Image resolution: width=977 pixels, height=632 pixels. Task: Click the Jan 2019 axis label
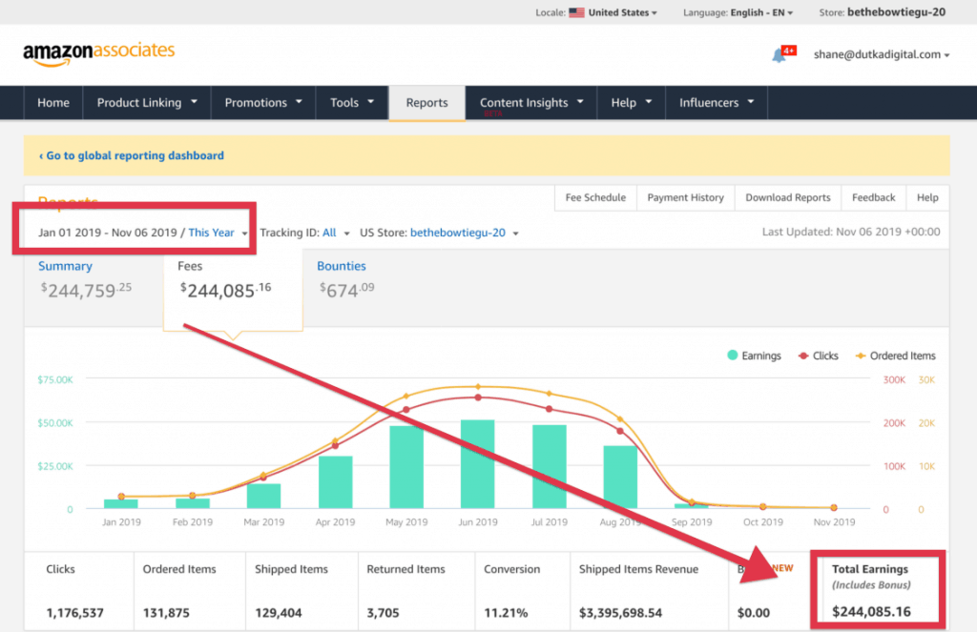point(121,521)
